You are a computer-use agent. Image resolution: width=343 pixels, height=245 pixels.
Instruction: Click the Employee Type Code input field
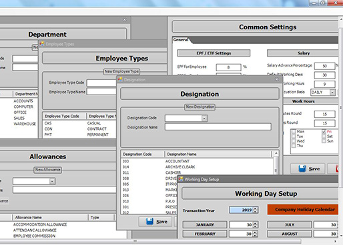click(x=101, y=83)
